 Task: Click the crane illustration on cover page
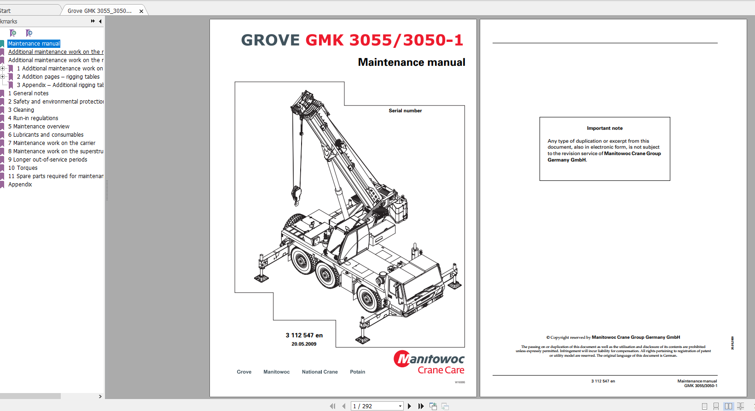358,217
